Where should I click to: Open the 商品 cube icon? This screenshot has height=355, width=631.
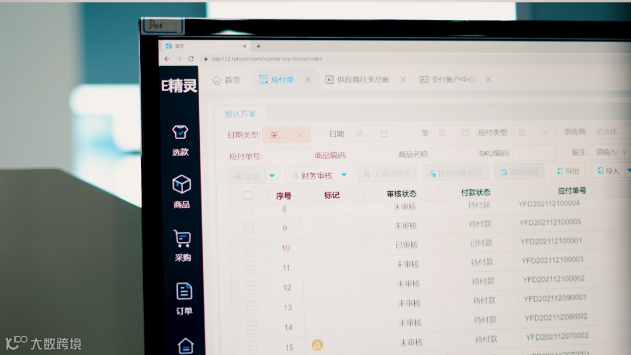click(182, 185)
